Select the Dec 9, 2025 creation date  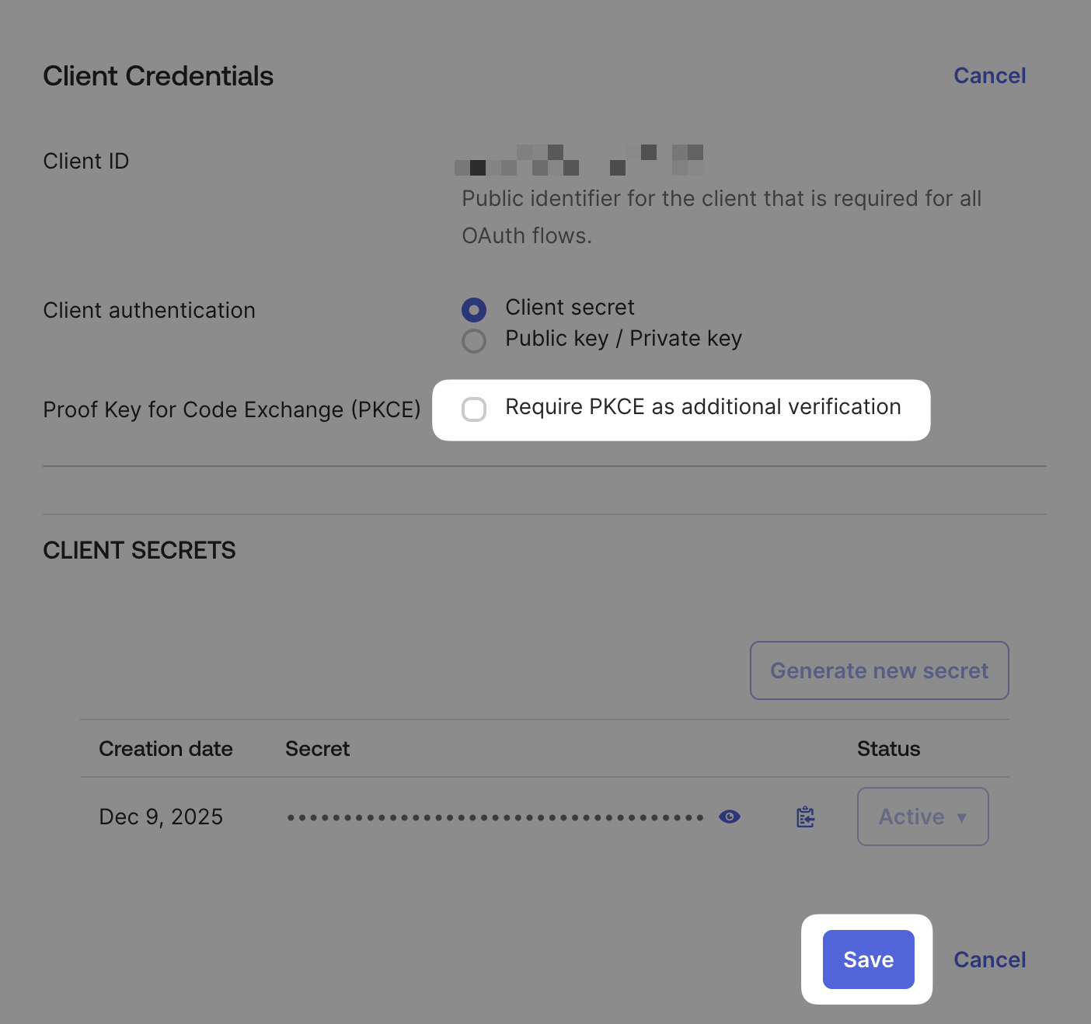(160, 817)
